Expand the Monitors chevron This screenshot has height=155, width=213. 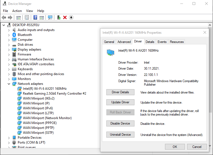[x=9, y=79]
